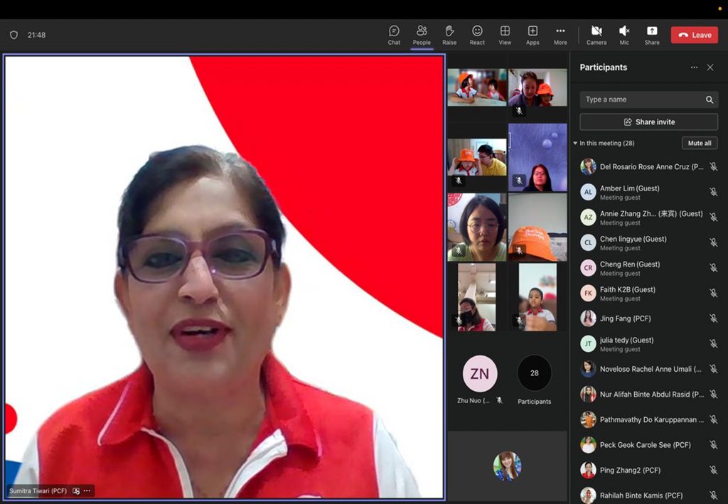
Task: Click the ZN avatar tile for Zhu Nuo
Action: 480,373
